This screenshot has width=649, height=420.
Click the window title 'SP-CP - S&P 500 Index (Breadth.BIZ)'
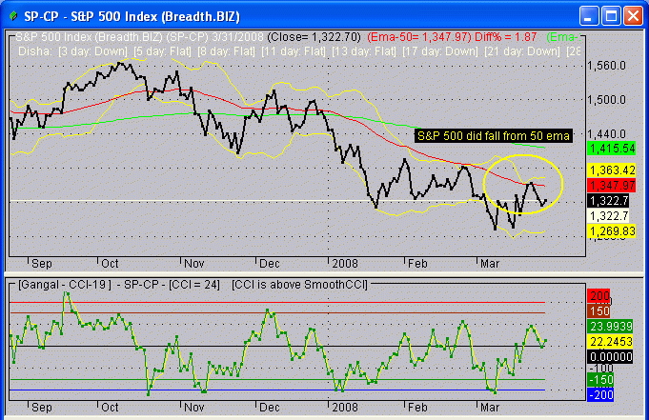coord(132,16)
